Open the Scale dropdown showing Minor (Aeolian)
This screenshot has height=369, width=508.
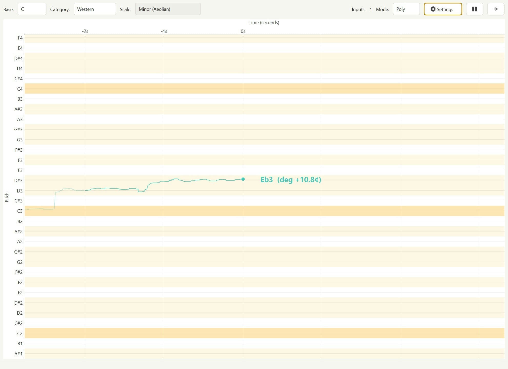(168, 9)
